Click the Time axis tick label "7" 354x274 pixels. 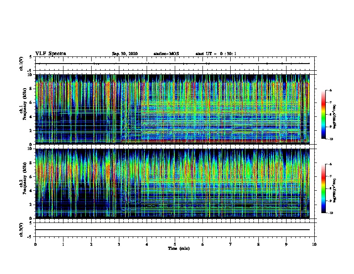click(231, 244)
